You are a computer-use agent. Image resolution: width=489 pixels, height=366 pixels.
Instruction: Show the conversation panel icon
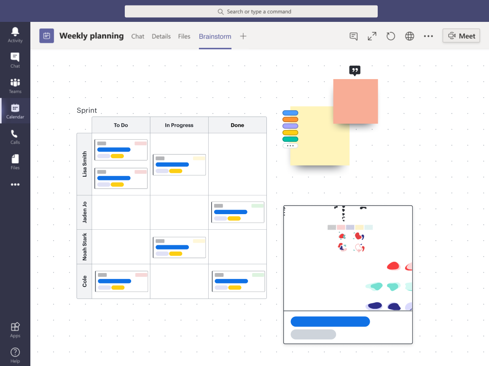click(354, 36)
